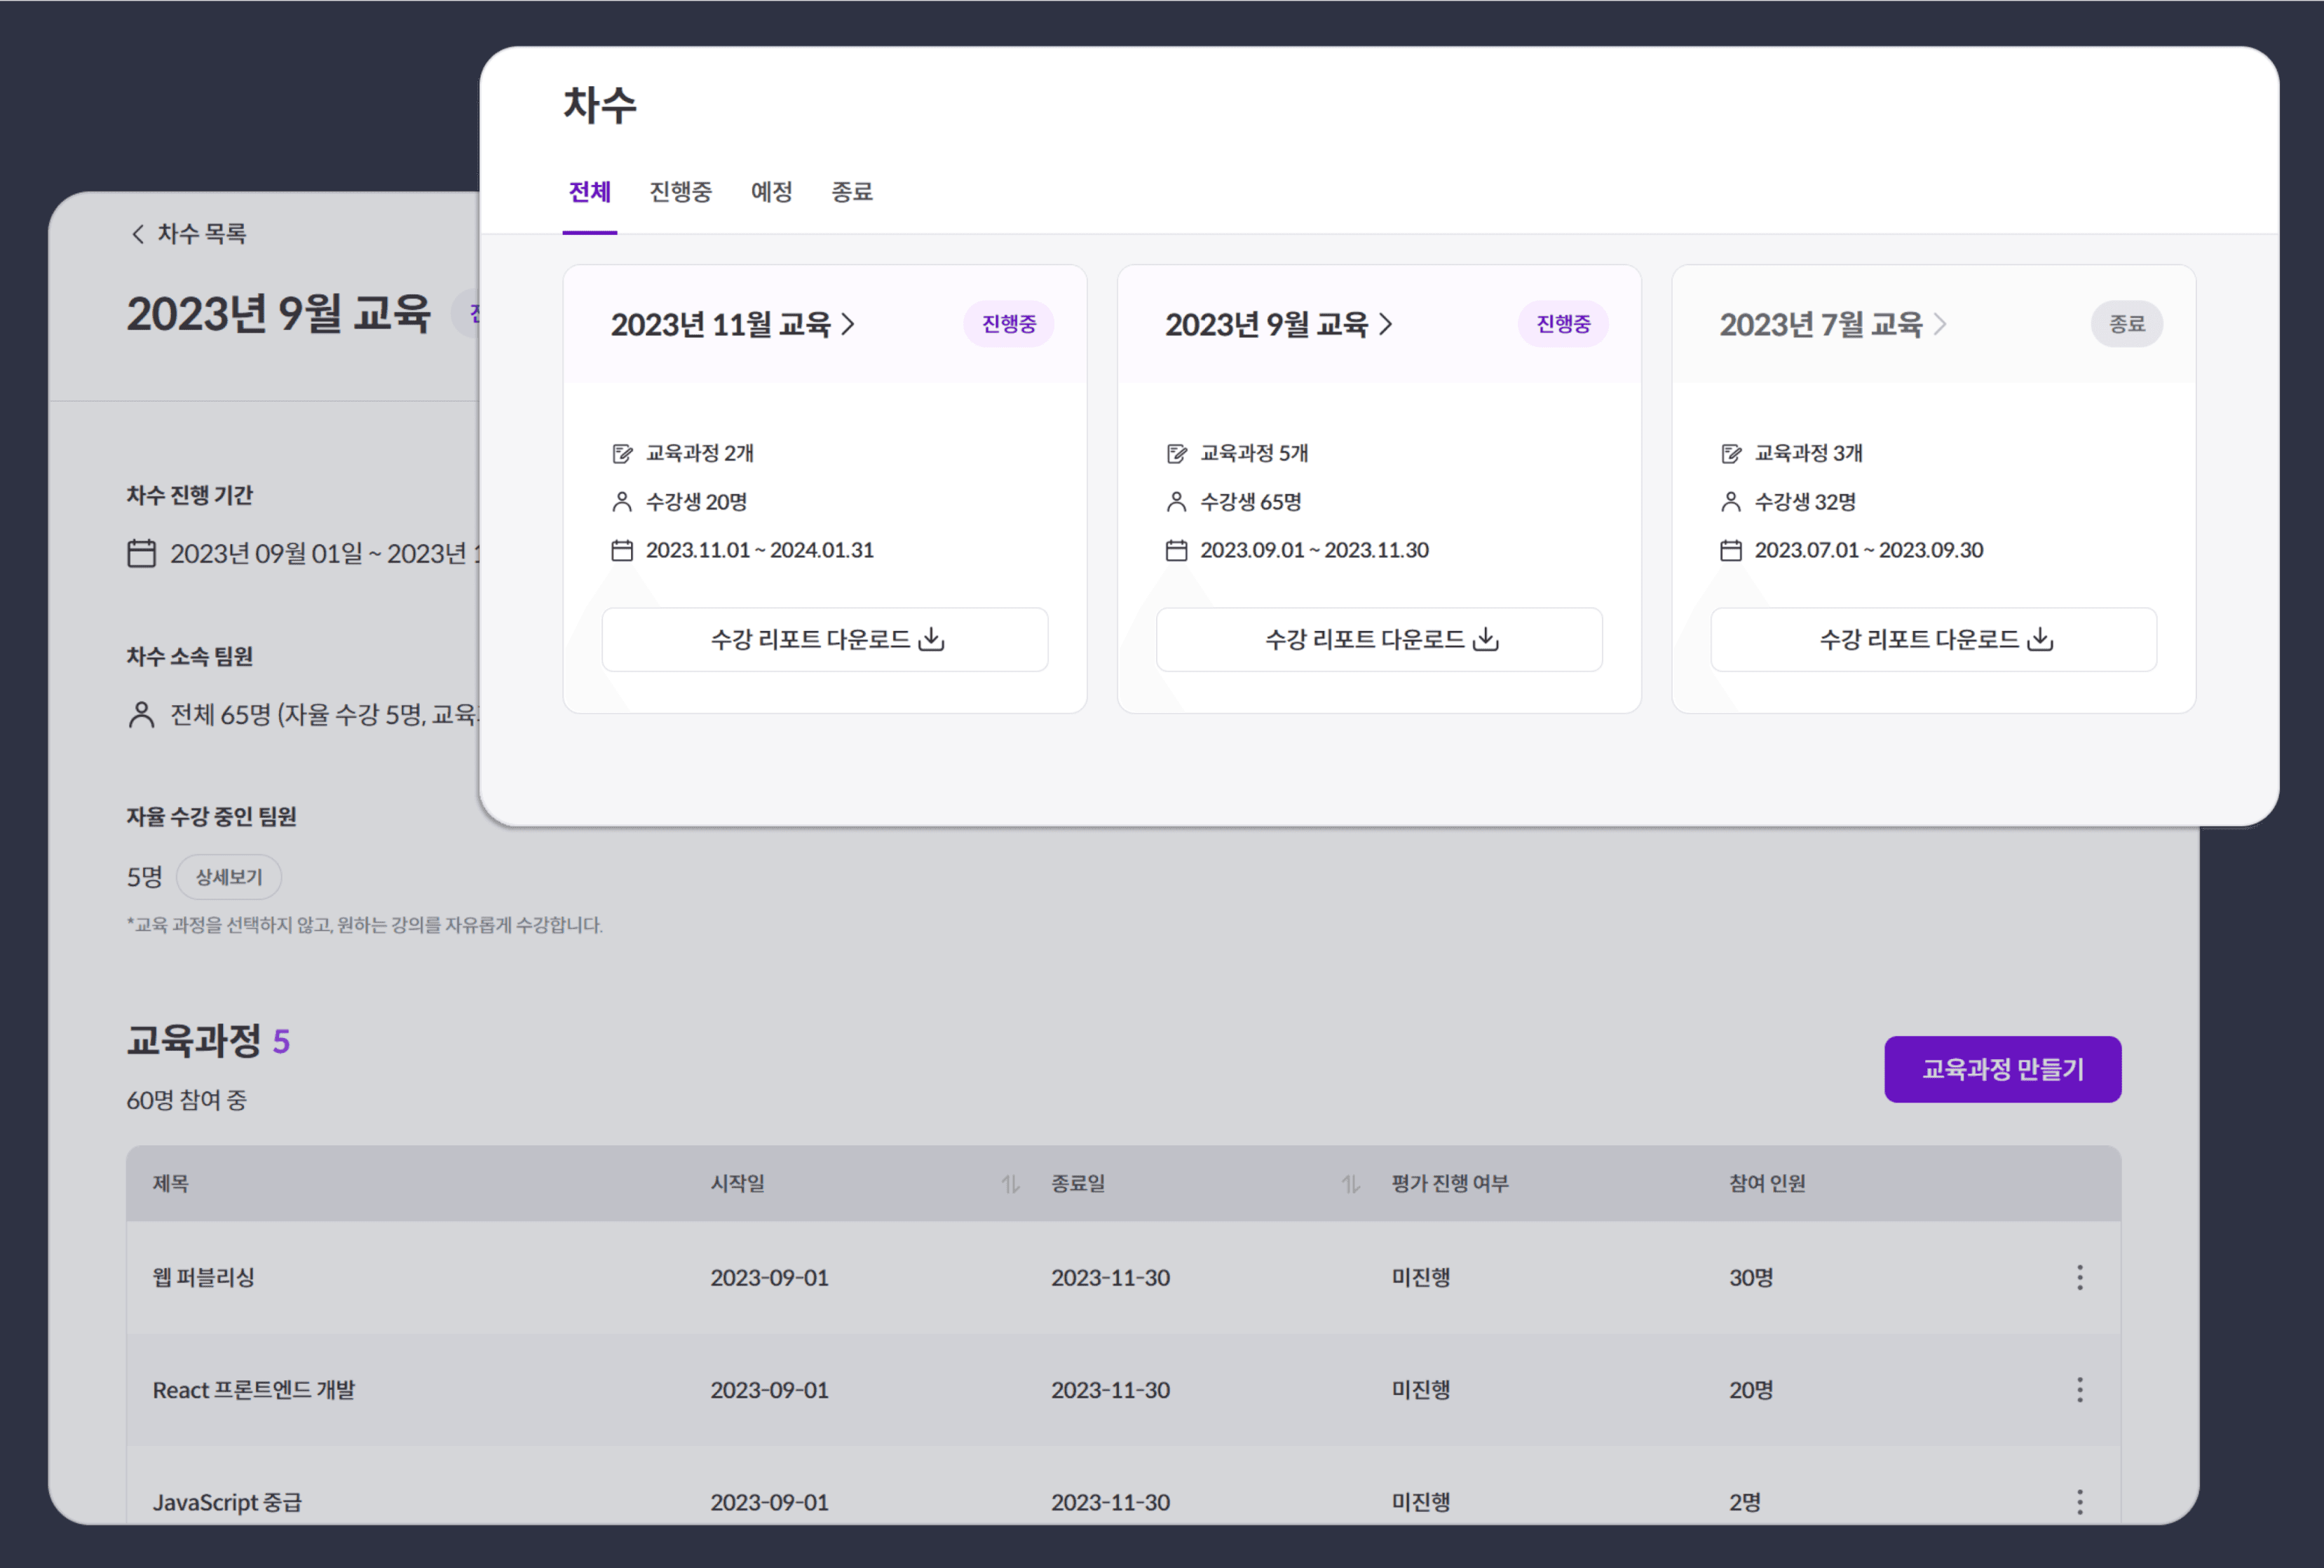Click 상세보기 button next to 5명

pyautogui.click(x=229, y=877)
